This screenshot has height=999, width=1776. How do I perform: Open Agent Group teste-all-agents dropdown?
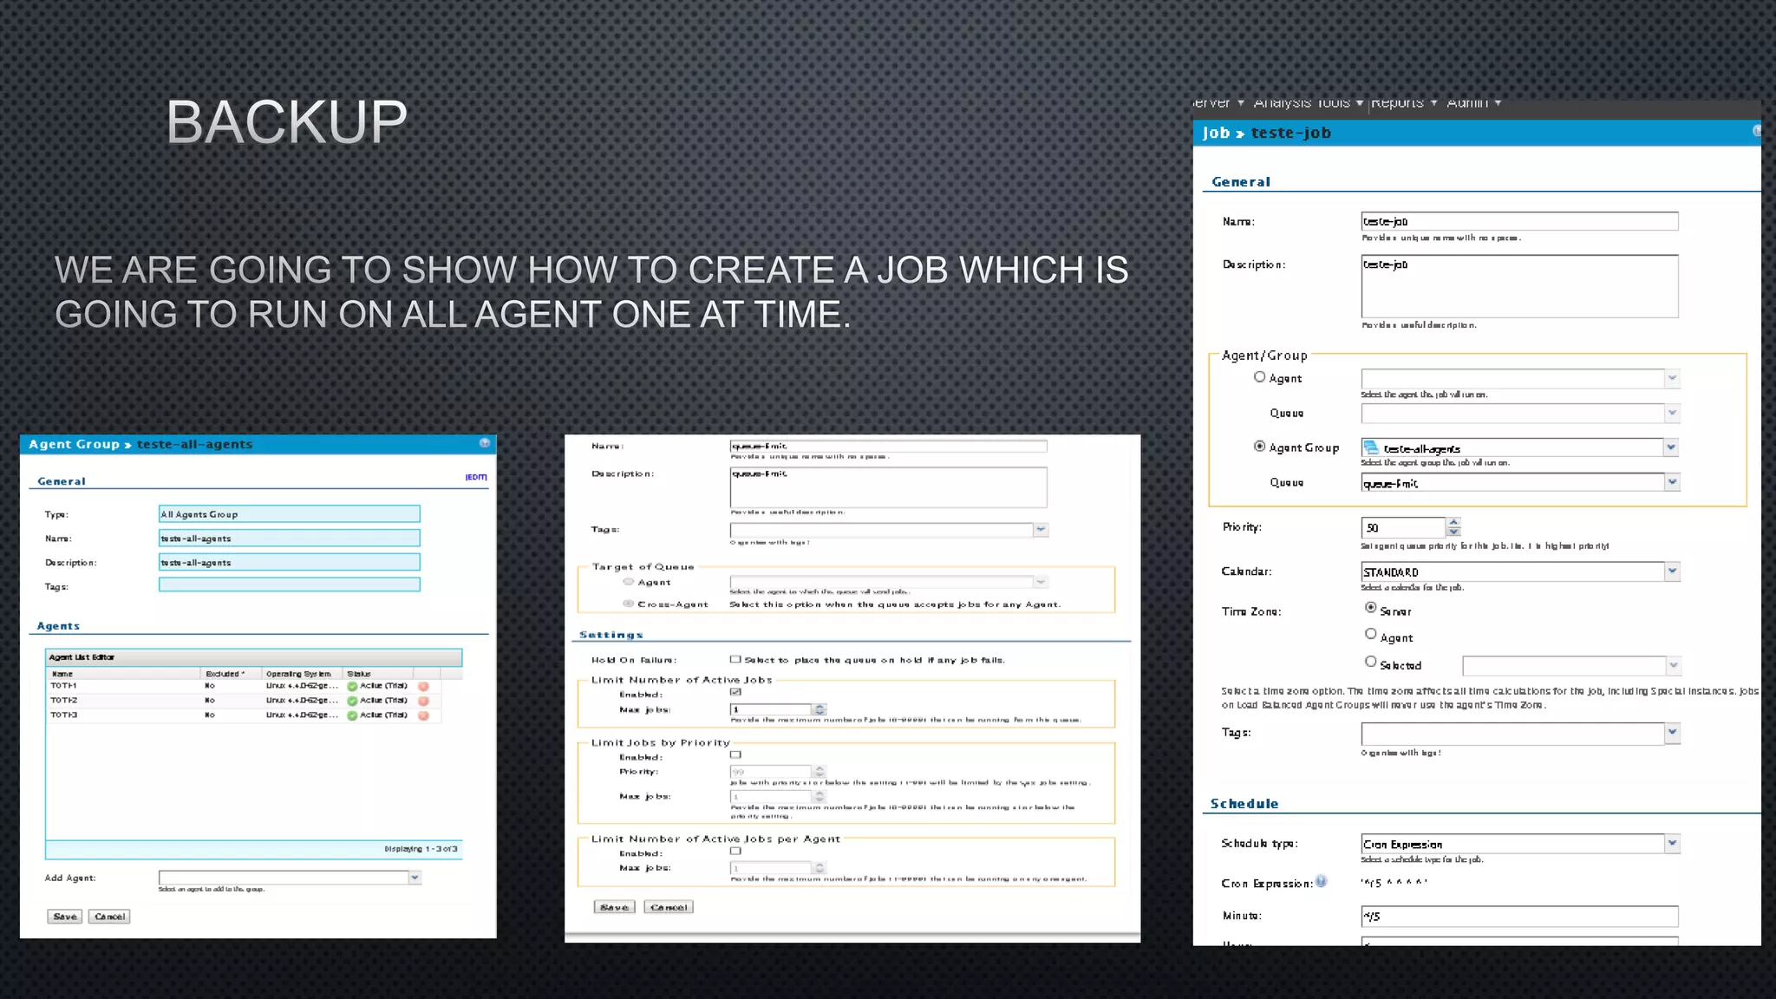(1672, 447)
